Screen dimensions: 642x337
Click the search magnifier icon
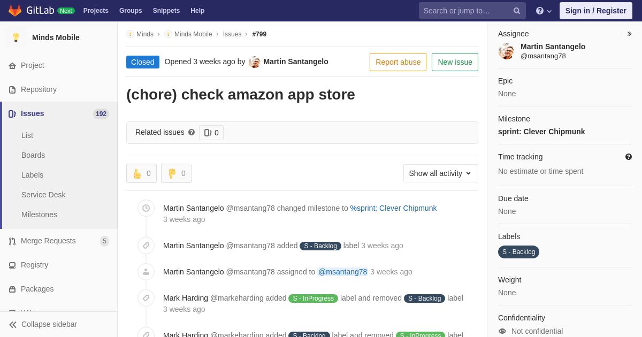(x=517, y=11)
